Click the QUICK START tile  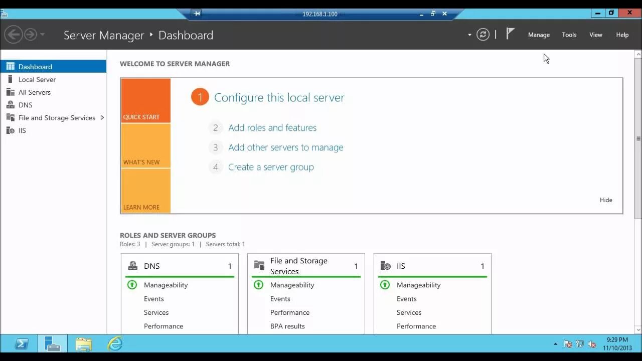[x=145, y=100]
